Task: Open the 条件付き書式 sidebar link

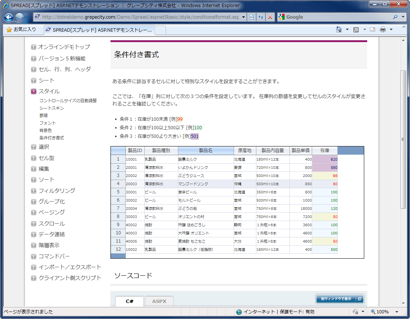Action: tap(51, 138)
